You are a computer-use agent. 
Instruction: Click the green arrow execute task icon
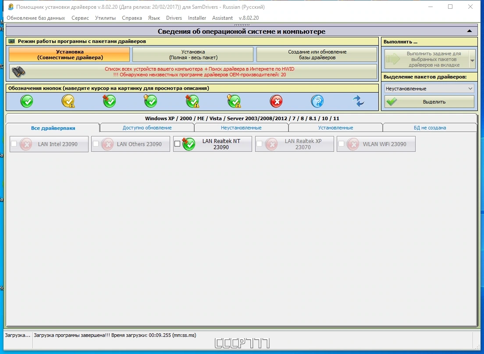click(x=393, y=59)
